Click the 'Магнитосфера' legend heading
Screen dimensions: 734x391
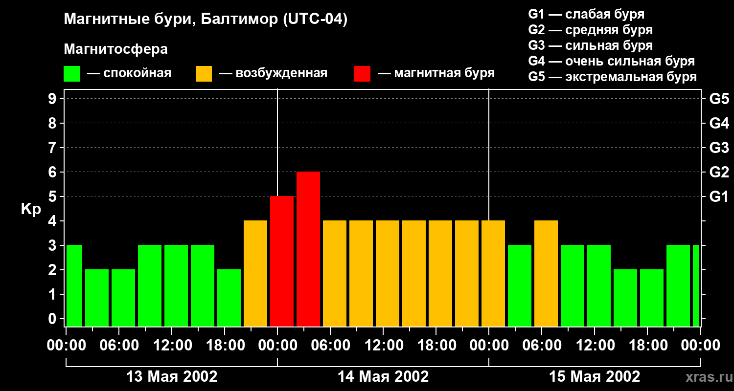pyautogui.click(x=115, y=49)
